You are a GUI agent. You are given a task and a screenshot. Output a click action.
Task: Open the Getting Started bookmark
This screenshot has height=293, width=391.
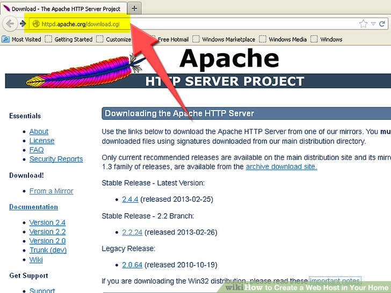(x=73, y=39)
